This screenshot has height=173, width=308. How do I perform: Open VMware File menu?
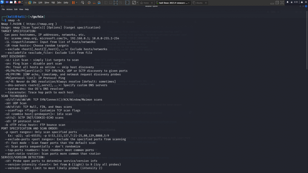tap(35, 3)
